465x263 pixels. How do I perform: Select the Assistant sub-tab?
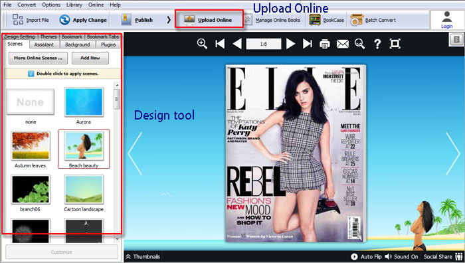[x=44, y=44]
